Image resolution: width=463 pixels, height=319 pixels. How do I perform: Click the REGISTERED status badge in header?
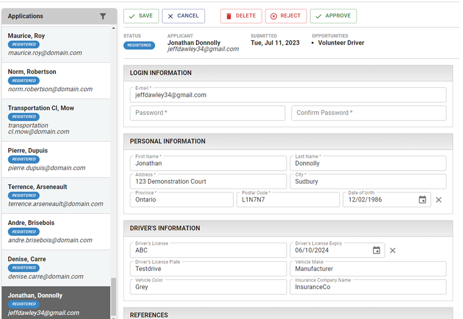tap(139, 45)
